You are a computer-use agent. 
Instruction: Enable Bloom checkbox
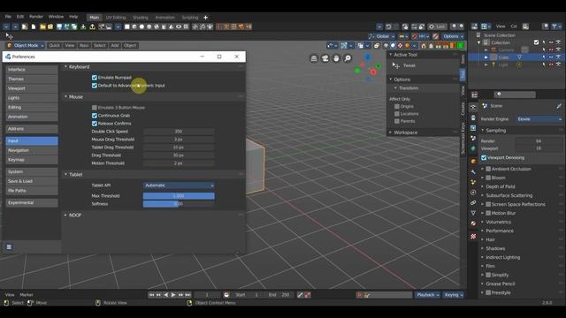click(488, 178)
